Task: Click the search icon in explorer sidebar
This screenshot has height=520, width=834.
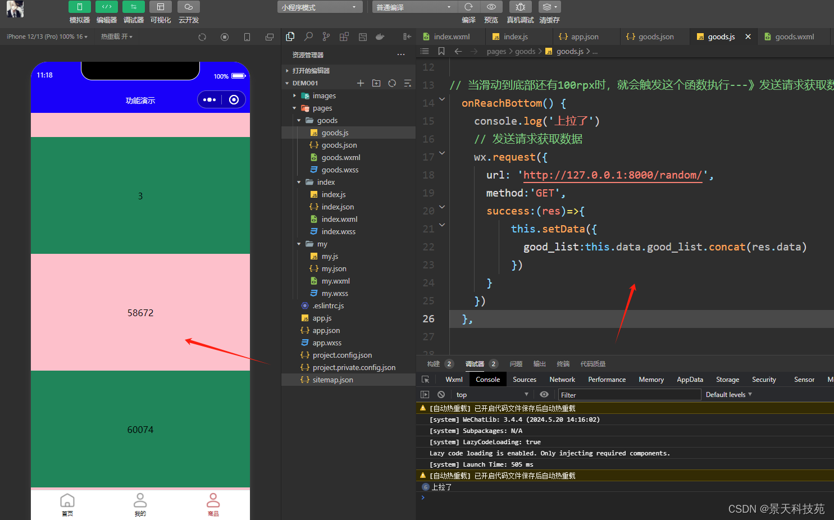Action: coord(308,37)
